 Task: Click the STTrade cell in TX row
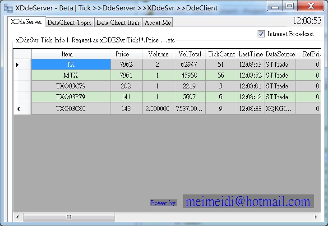pyautogui.click(x=280, y=65)
